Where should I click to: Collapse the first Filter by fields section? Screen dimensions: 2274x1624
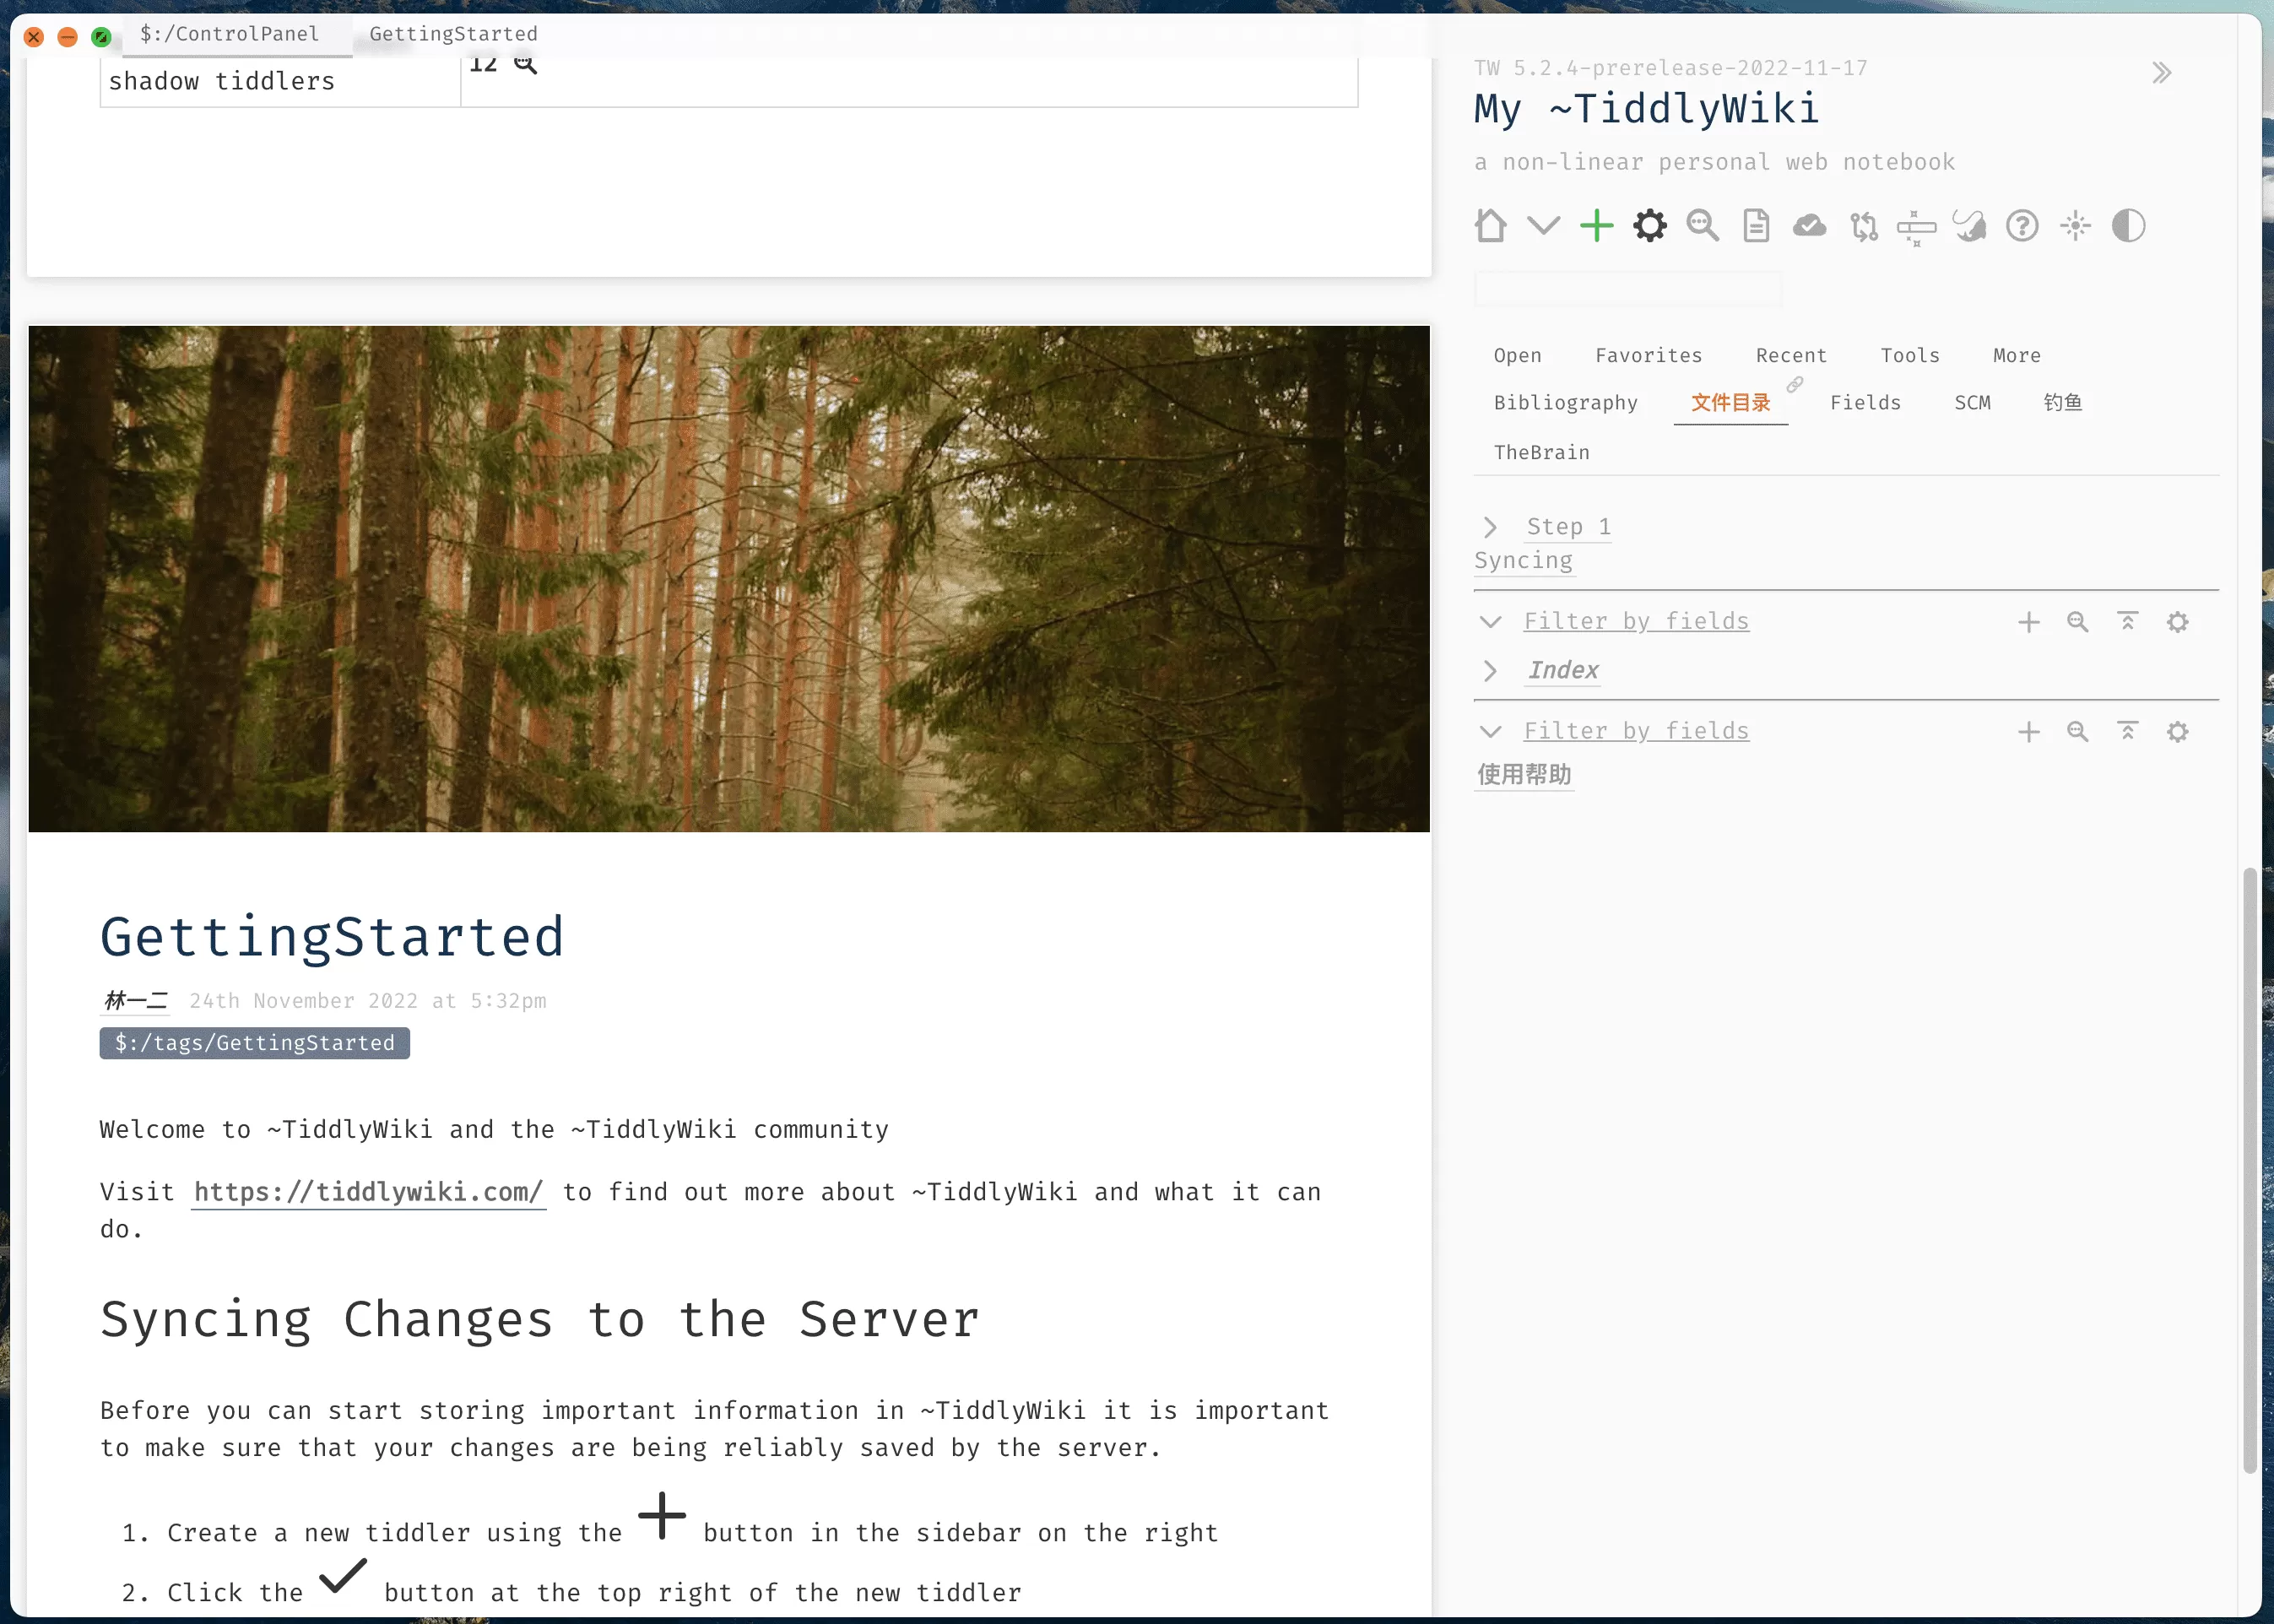tap(1490, 621)
